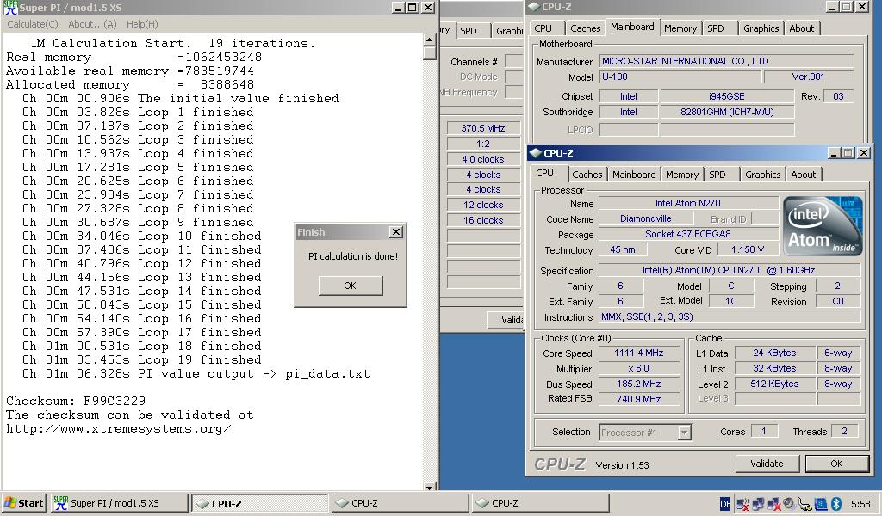Click the 740.9 MHz rated FSB value
The image size is (882, 516).
coord(638,399)
